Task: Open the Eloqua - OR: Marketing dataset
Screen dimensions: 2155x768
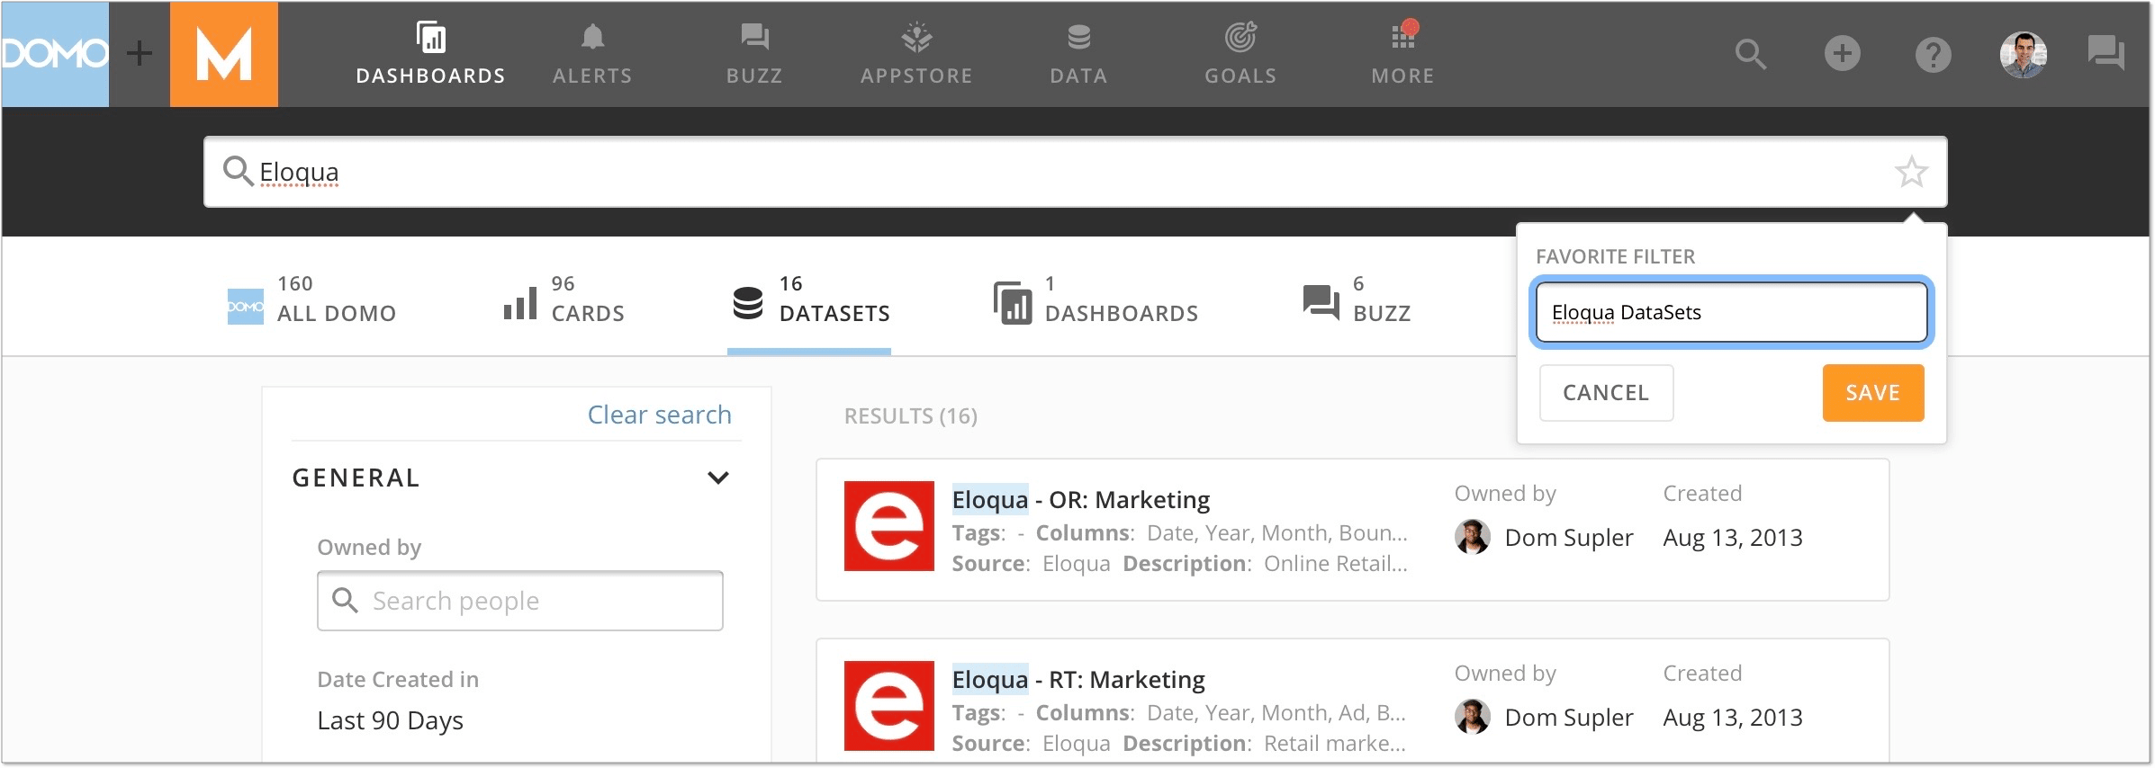Action: click(1081, 499)
